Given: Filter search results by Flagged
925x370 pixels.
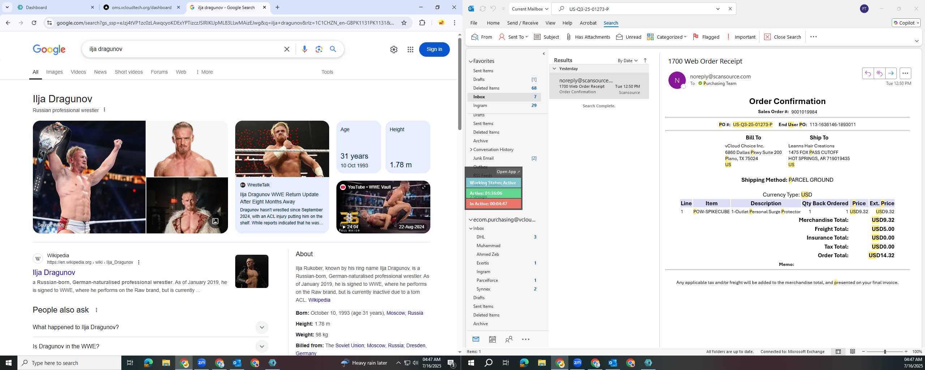Looking at the screenshot, I should 706,37.
